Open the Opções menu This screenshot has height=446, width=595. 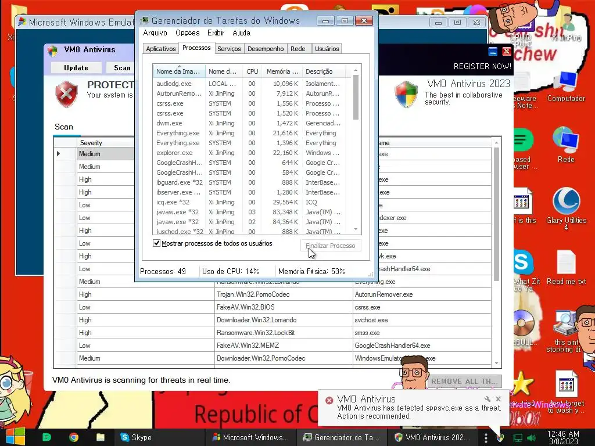(x=188, y=33)
